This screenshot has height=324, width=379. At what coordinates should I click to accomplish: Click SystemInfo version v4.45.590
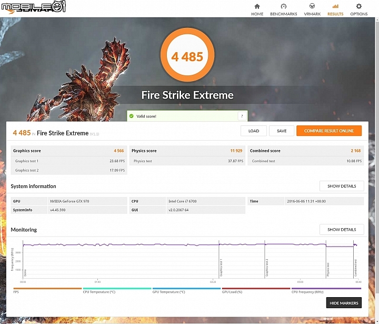click(57, 210)
